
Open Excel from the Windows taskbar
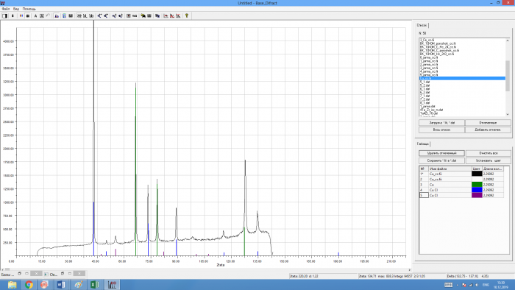pos(95,284)
